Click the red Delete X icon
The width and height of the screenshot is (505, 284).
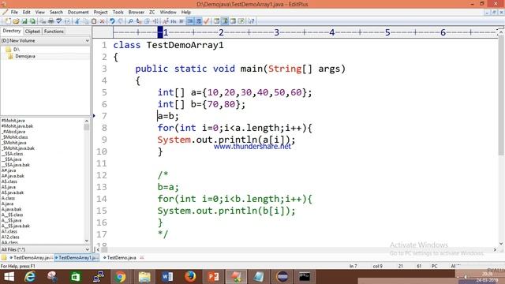102,21
